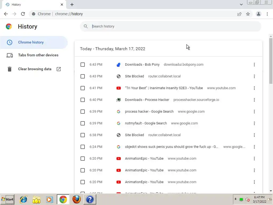Click external link icon beside Clear browsing data
This screenshot has height=205, width=273.
pyautogui.click(x=59, y=69)
